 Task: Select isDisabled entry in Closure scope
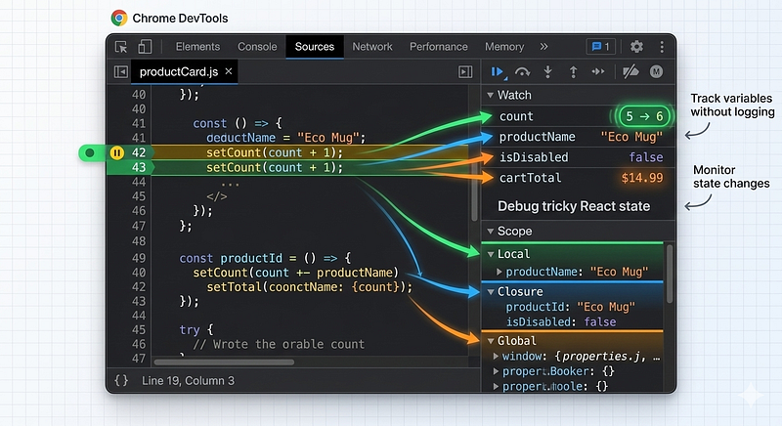coord(561,321)
